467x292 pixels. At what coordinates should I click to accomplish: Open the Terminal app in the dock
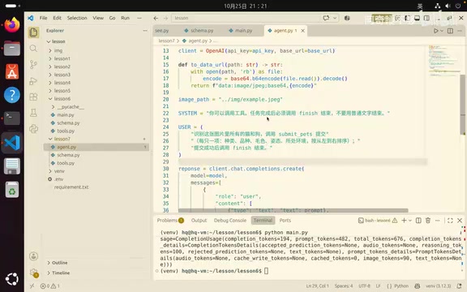point(12,118)
